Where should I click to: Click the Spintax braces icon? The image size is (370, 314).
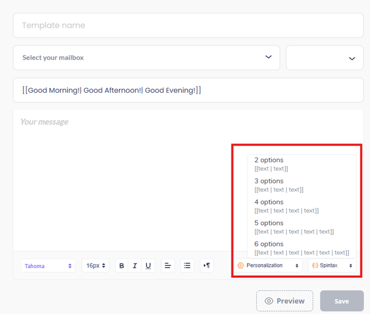(315, 266)
